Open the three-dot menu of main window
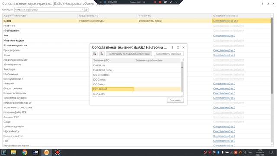This screenshot has height=156, width=277. tap(262, 3)
